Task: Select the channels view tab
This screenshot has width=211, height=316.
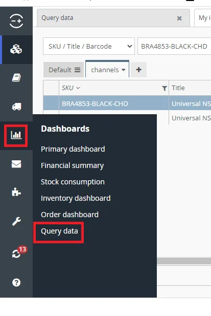Action: pyautogui.click(x=107, y=69)
